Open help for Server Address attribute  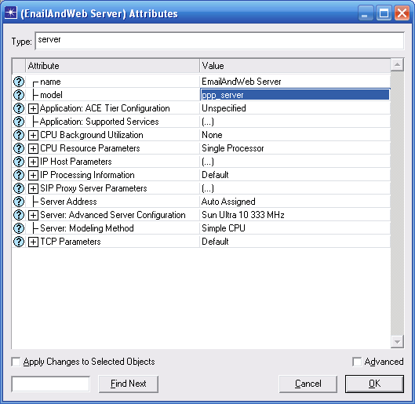pos(19,202)
